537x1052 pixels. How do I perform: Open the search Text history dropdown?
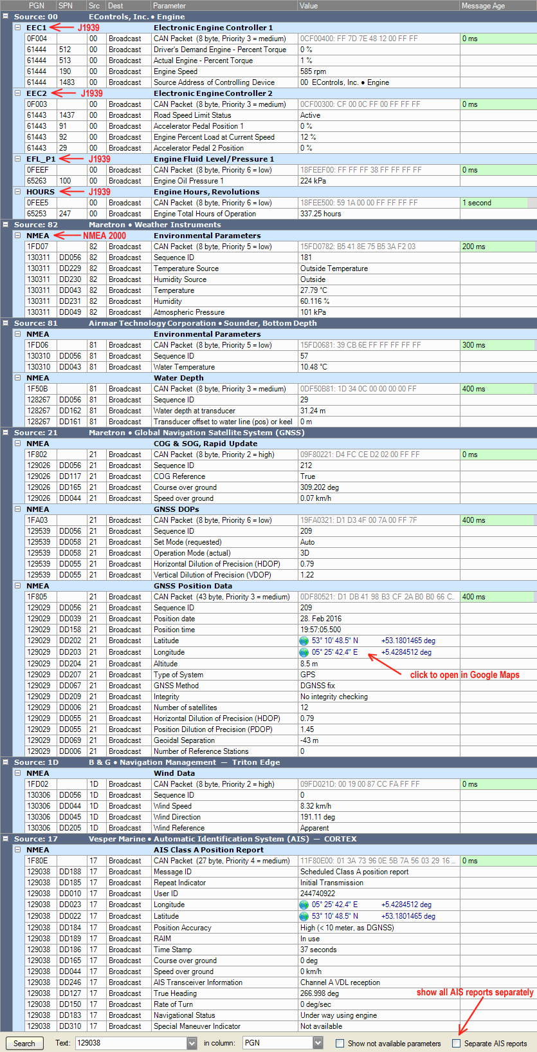point(192,1043)
